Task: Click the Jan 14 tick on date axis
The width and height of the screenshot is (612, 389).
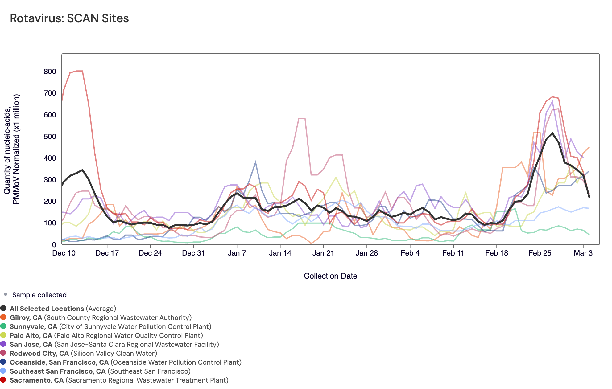Action: [280, 253]
